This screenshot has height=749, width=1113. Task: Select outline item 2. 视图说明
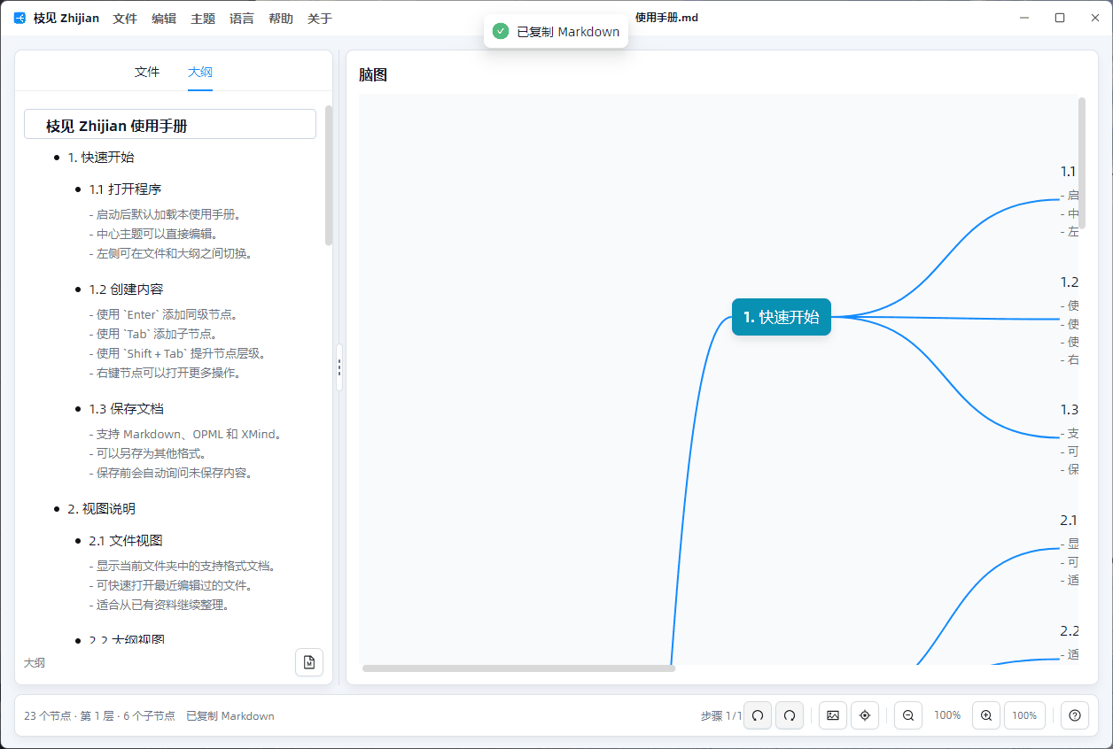point(101,509)
